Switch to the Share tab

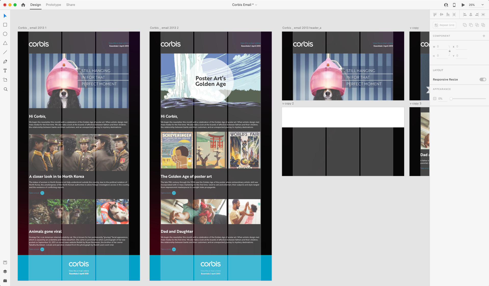pos(71,5)
